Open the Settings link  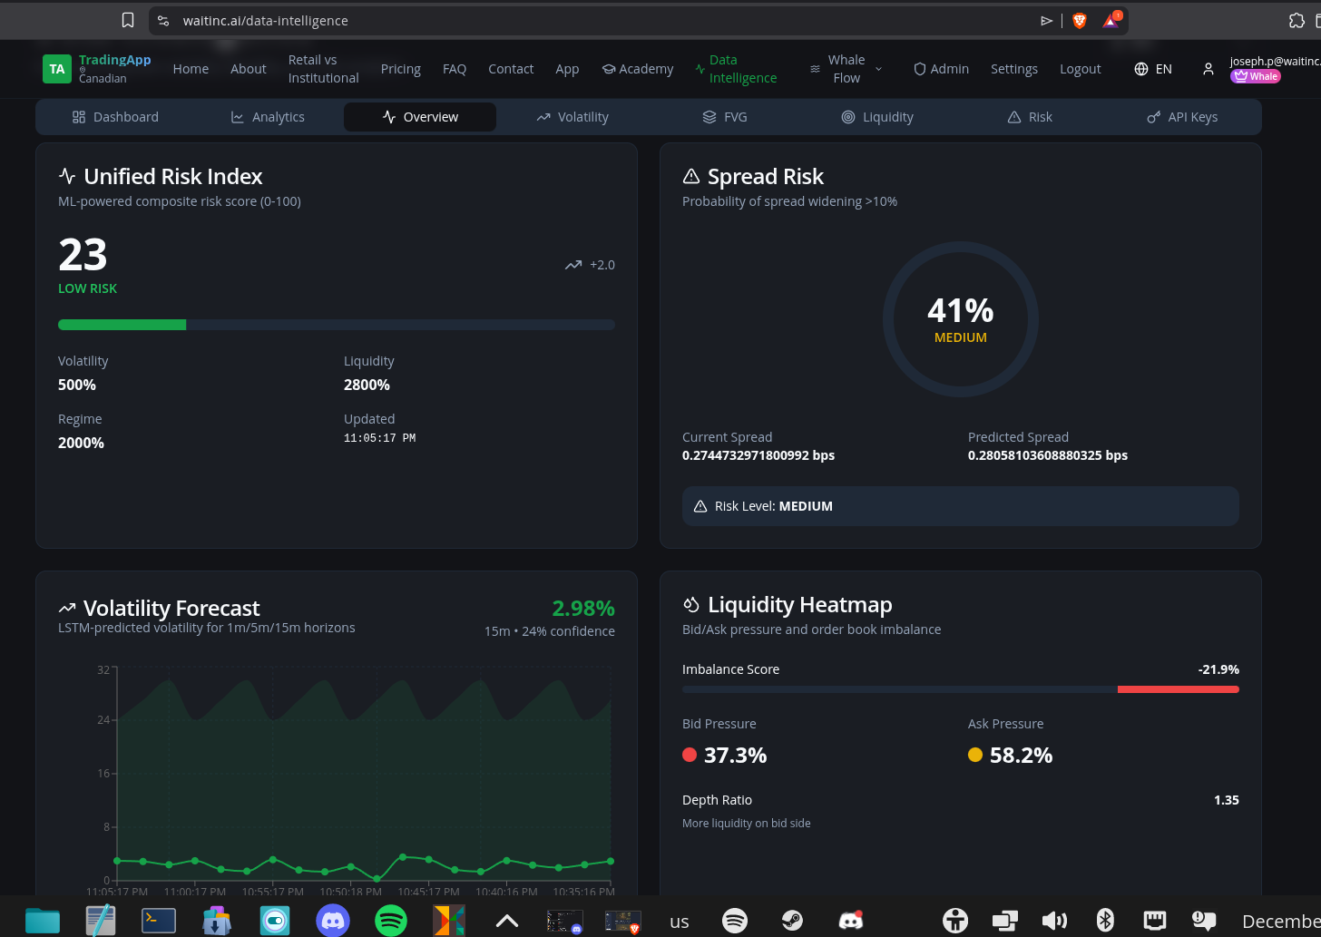[x=1014, y=68]
